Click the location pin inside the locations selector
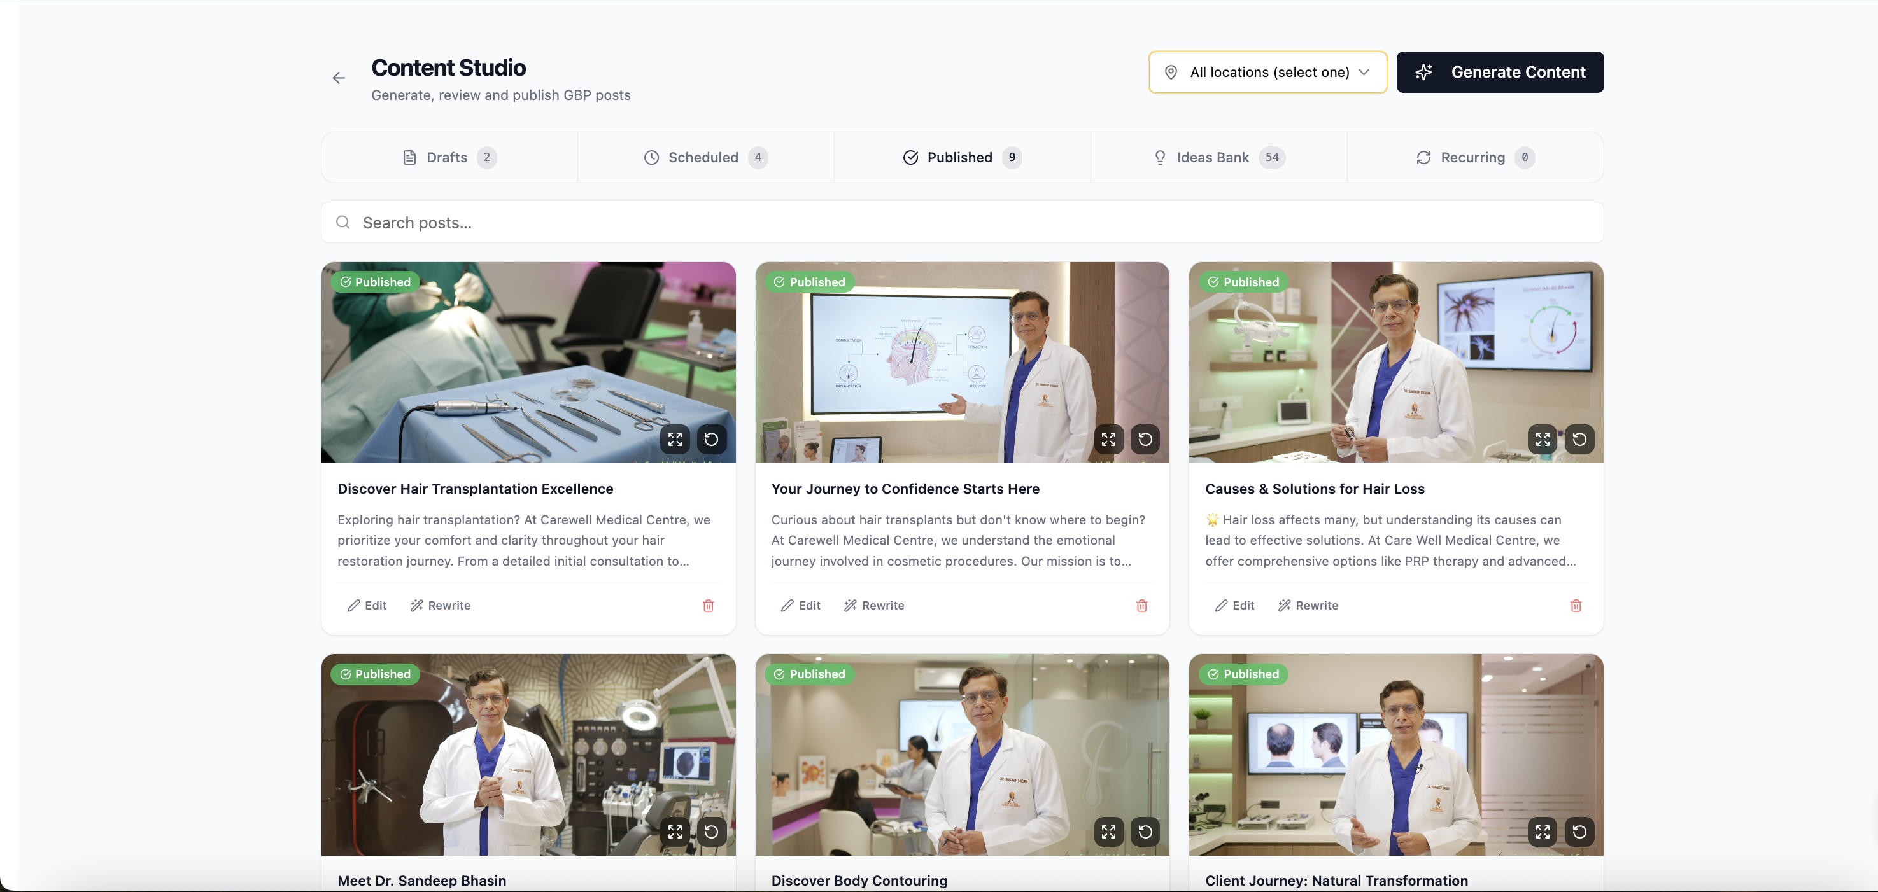Image resolution: width=1878 pixels, height=892 pixels. [x=1170, y=72]
